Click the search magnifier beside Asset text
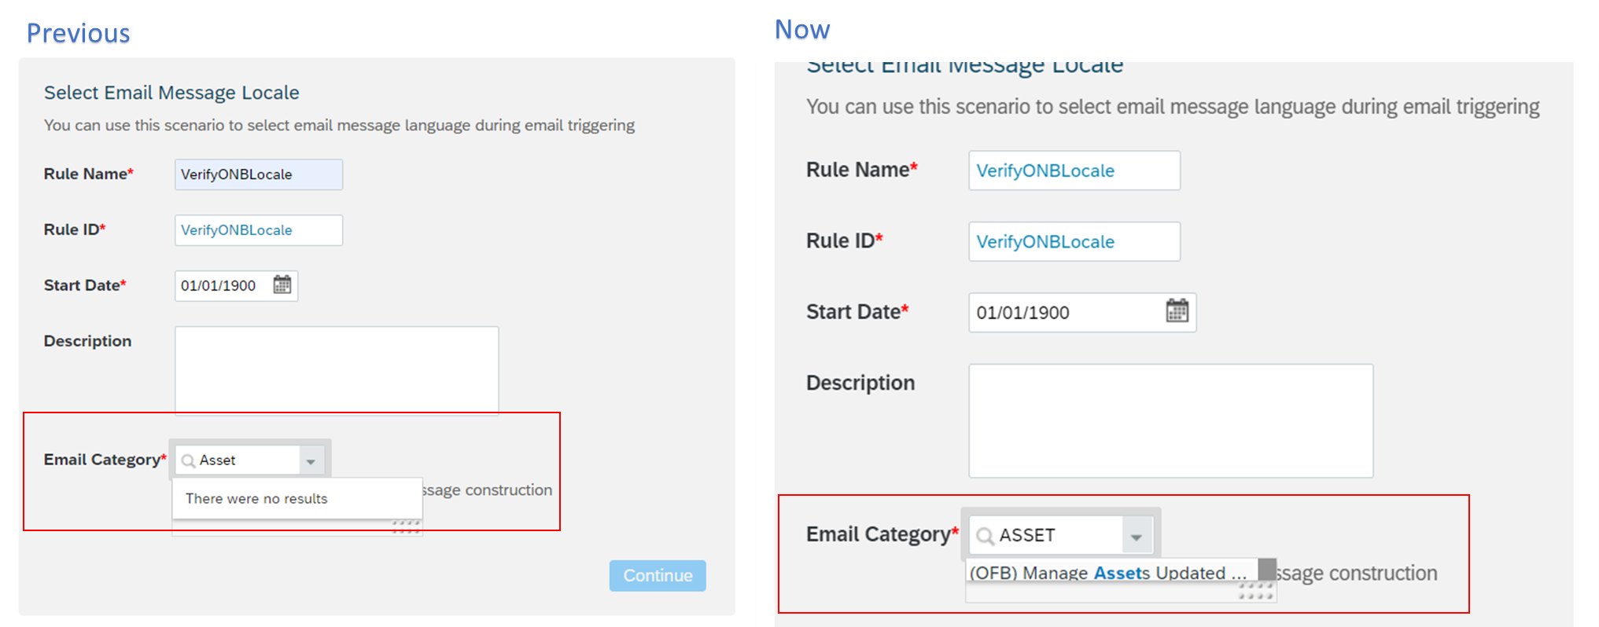 pos(189,460)
